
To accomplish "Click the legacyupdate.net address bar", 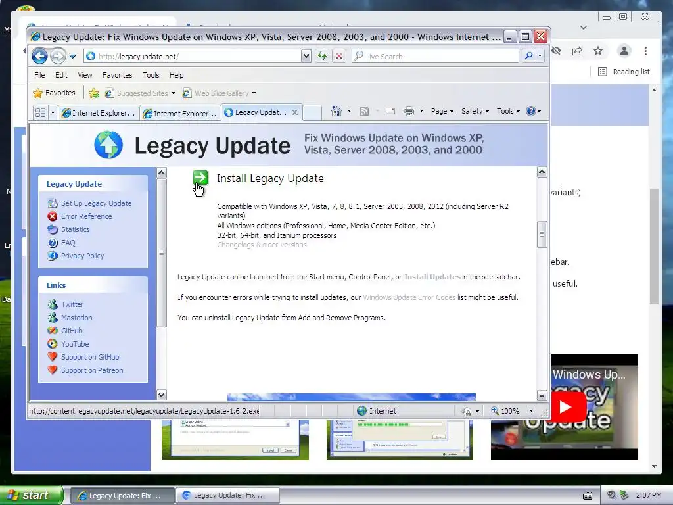I will pyautogui.click(x=193, y=57).
